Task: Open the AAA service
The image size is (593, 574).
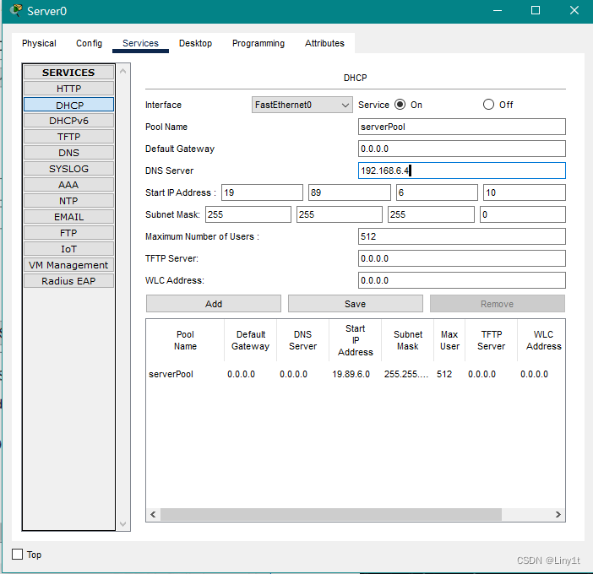Action: click(68, 185)
